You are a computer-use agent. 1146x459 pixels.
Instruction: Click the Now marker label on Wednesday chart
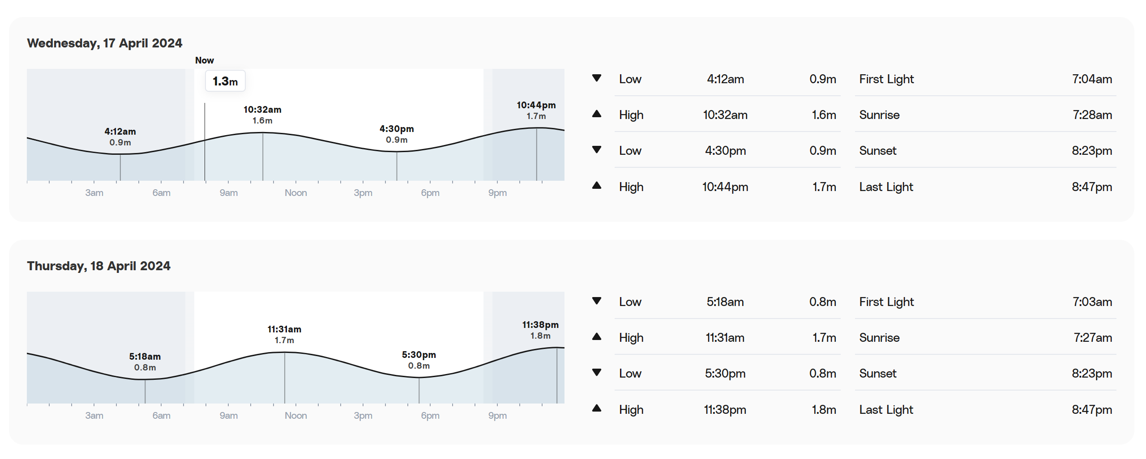click(204, 60)
